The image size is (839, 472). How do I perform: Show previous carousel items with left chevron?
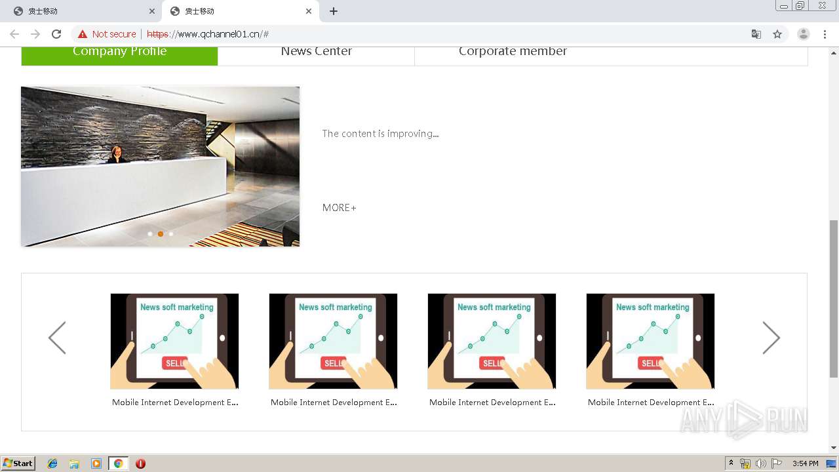coord(57,338)
